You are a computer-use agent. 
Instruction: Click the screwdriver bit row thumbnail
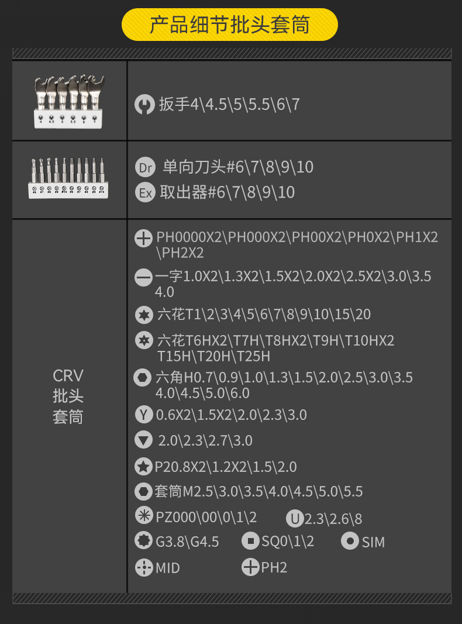(69, 178)
